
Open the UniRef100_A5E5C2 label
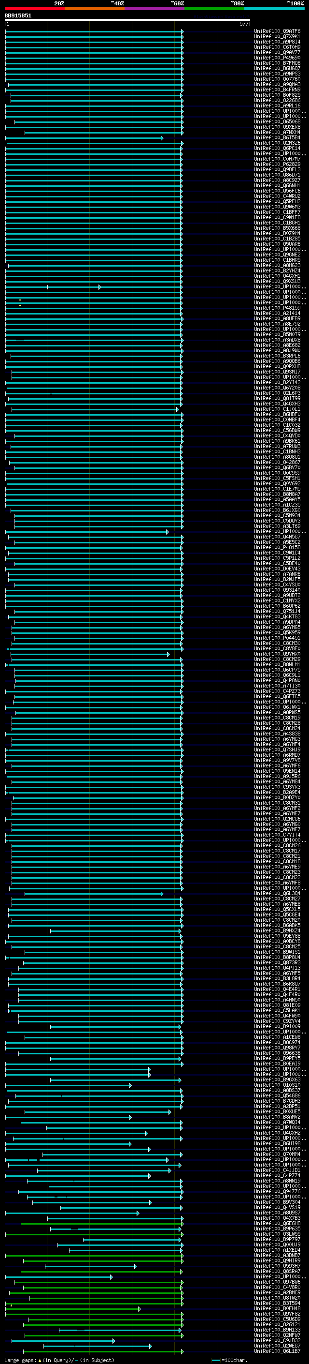[277, 542]
